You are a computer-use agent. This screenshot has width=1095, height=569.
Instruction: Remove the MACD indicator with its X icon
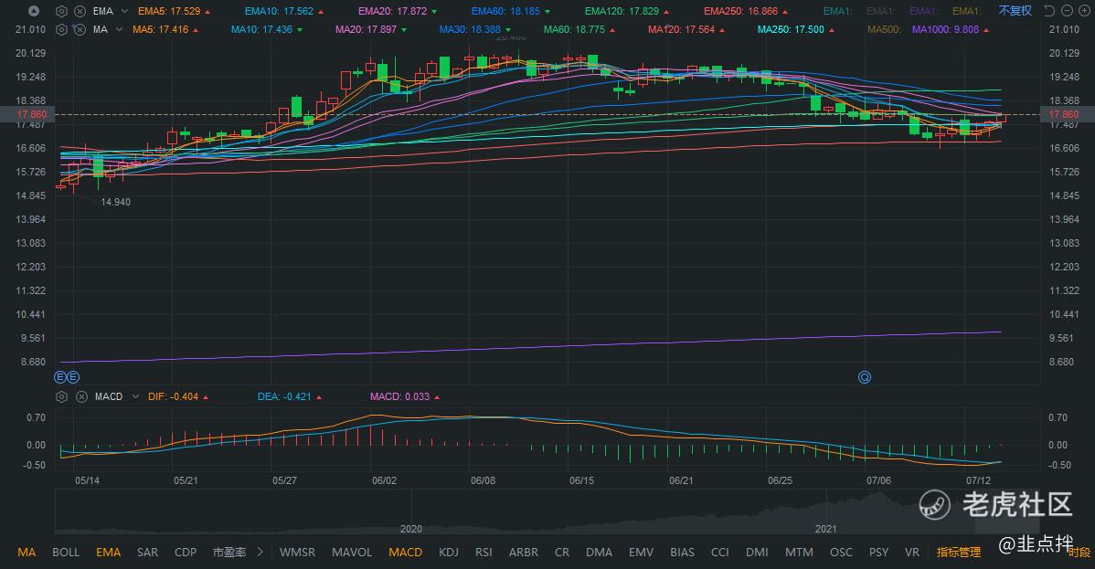(81, 396)
